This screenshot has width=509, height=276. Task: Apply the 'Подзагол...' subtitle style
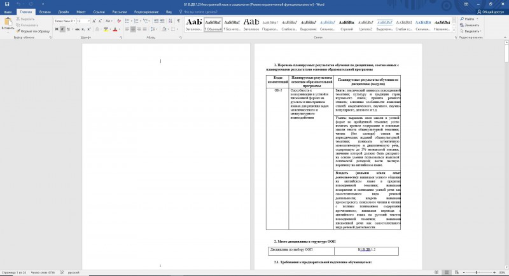[x=270, y=25]
